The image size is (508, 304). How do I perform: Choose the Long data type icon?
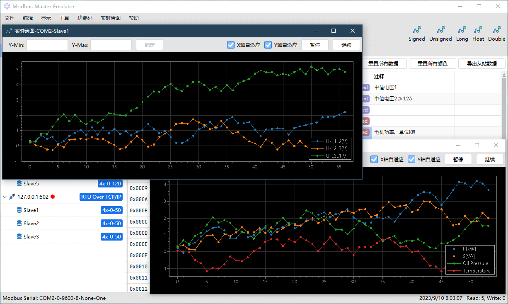coord(462,30)
